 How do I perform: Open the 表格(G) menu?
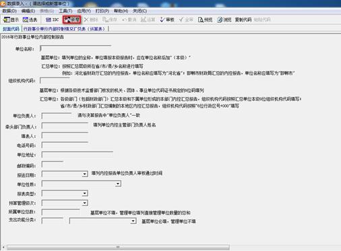pos(47,11)
